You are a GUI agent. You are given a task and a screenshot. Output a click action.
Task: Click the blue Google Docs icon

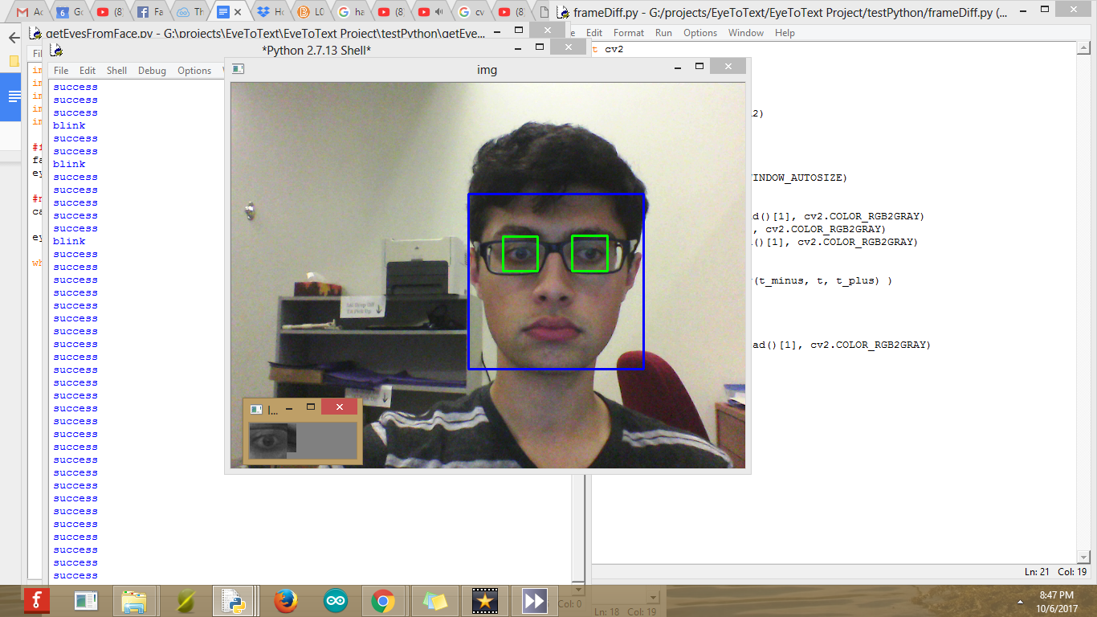tap(14, 97)
